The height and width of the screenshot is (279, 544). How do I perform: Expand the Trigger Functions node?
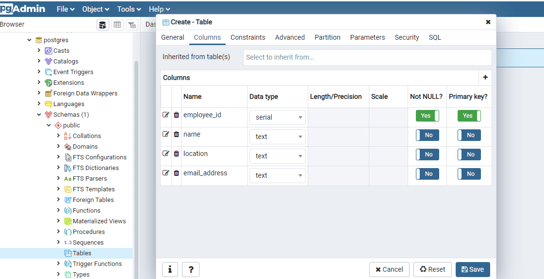(58, 264)
